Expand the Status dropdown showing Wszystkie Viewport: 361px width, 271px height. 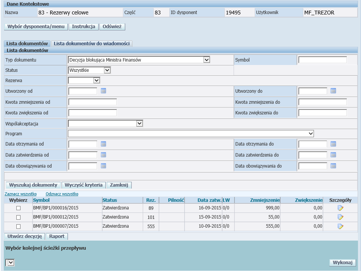tap(107, 70)
